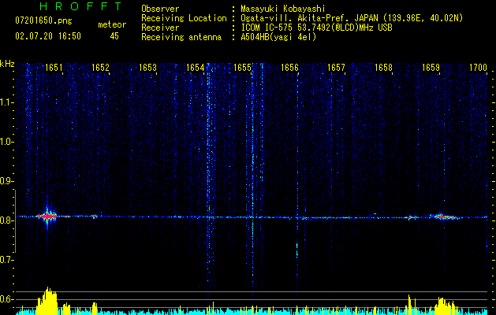Click the 'meteor' count label
Screen dimensions: 496x315
click(112, 24)
